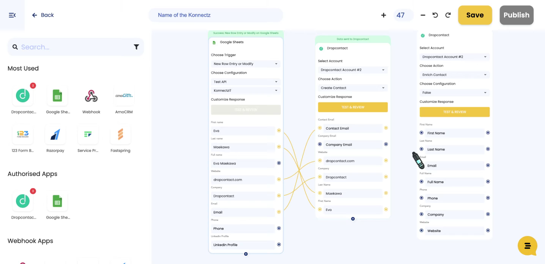Toggle input connector for Full Name in right node
The width and height of the screenshot is (545, 264).
(421, 182)
